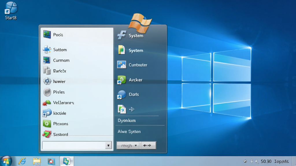Click the Pbcrons program label
This screenshot has height=166, width=296.
[61, 124]
